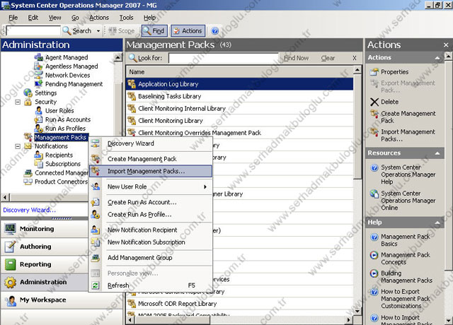Click the Application Log Library pack icon

coord(132,84)
